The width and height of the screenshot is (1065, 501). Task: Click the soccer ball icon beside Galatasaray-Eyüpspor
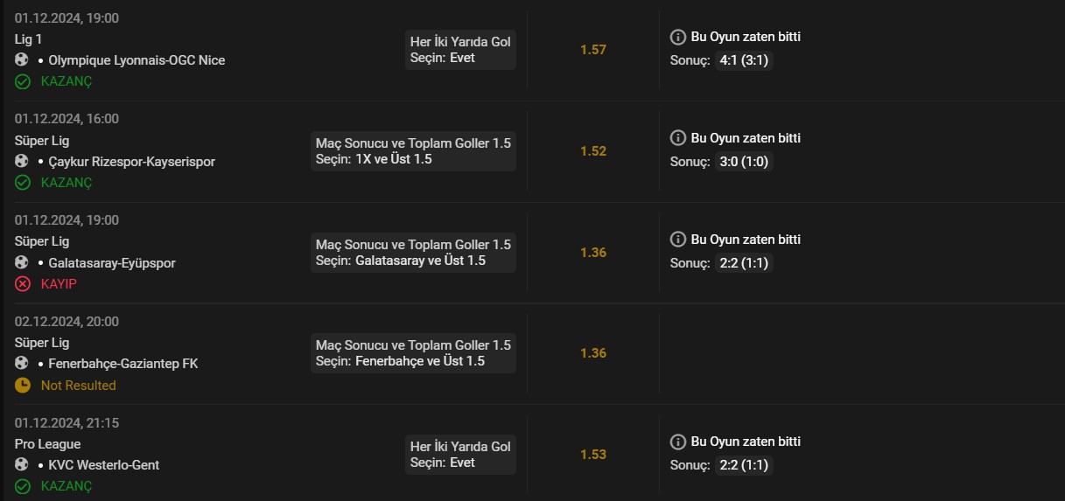(x=22, y=263)
